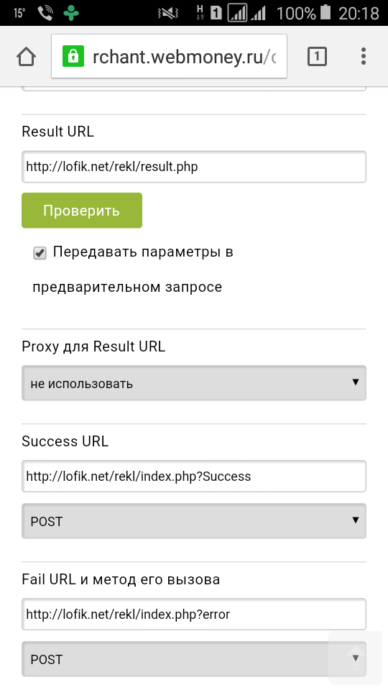Open the tab switcher showing 1 tab
The image size is (388, 690).
pyautogui.click(x=317, y=56)
